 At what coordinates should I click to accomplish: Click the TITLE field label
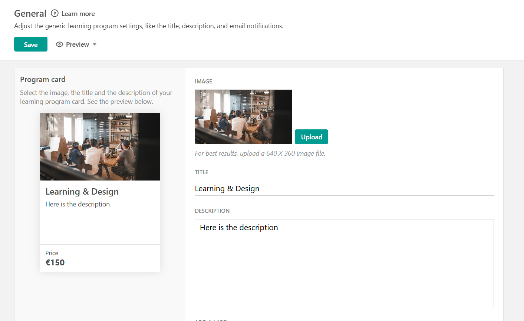(201, 172)
